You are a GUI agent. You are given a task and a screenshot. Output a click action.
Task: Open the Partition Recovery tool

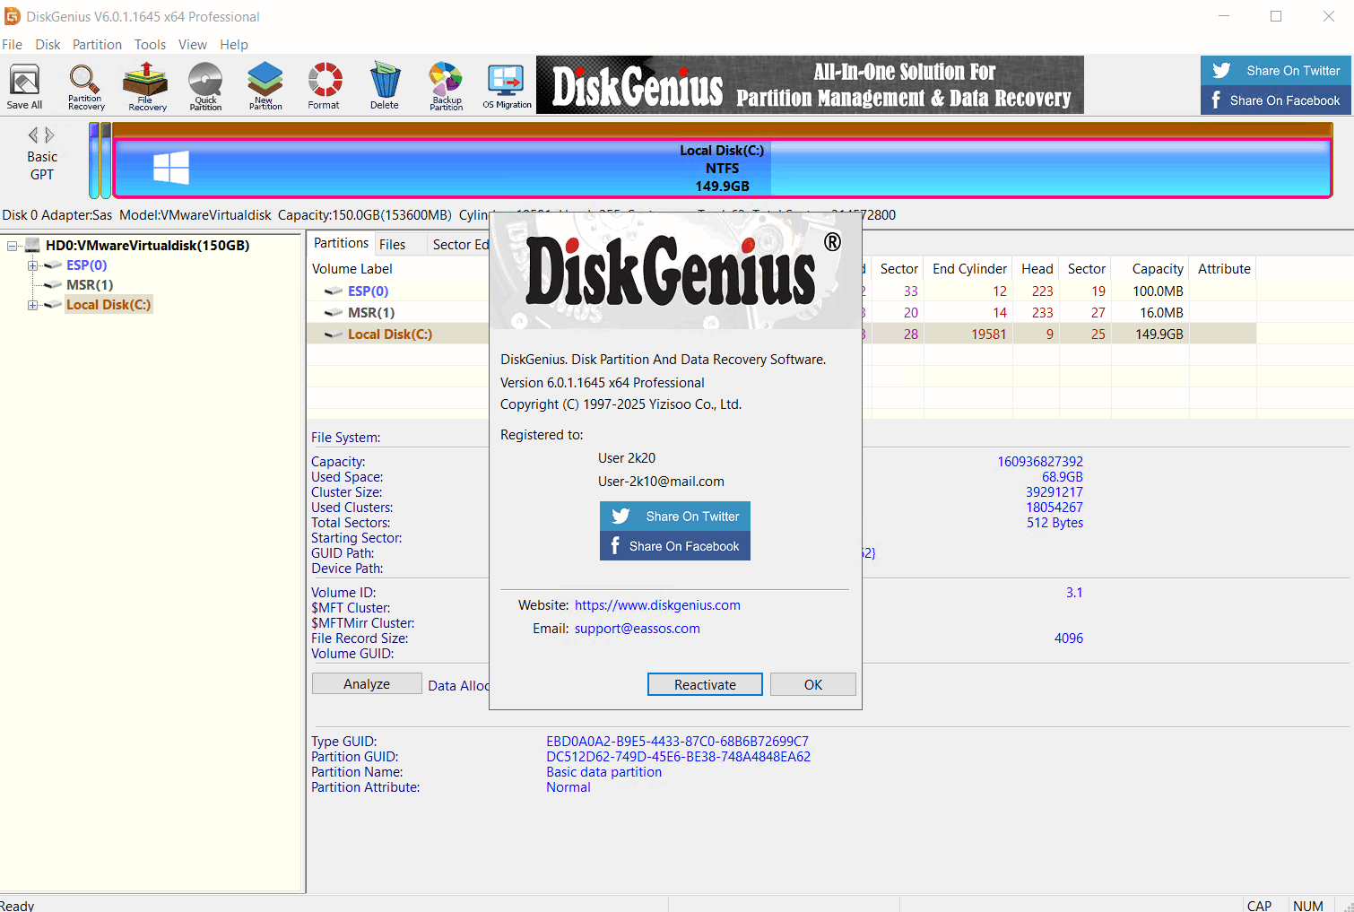click(x=85, y=86)
